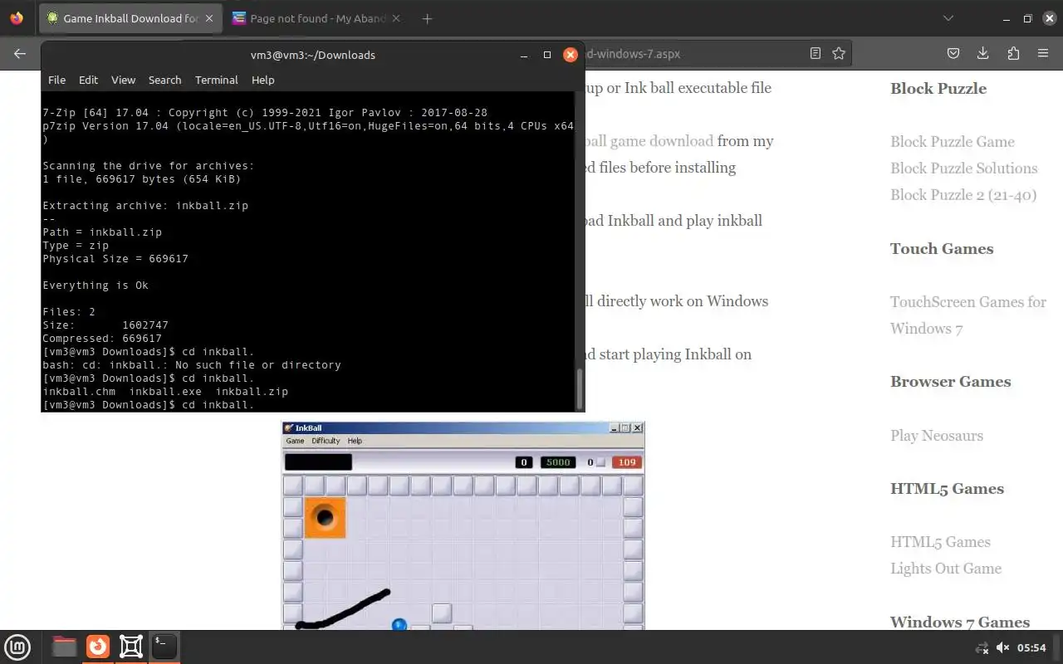The height and width of the screenshot is (664, 1063).
Task: Maximize the terminal window
Action: coord(547,55)
